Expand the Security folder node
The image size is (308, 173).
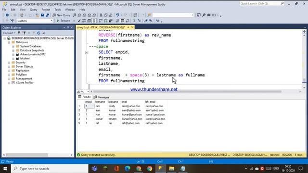click(9, 62)
